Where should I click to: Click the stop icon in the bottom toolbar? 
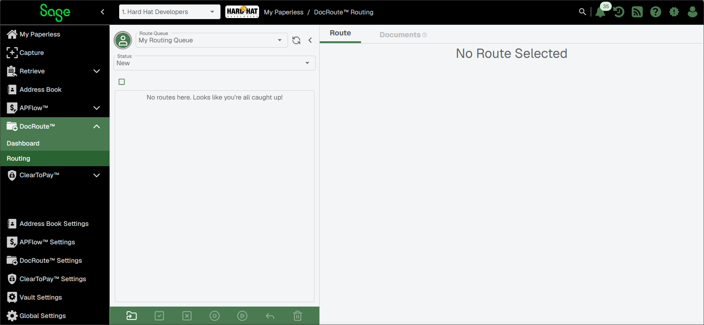[215, 316]
